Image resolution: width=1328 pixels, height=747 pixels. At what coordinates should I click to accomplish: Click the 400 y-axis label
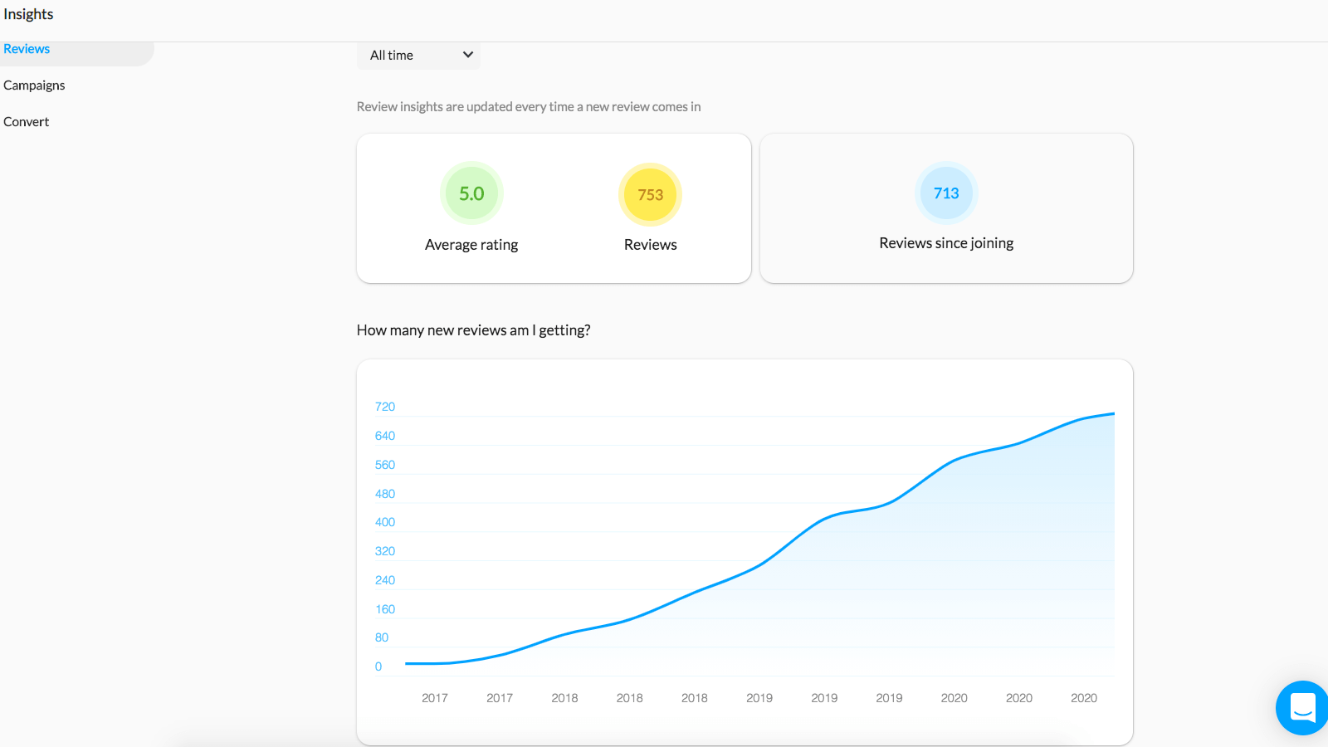point(385,522)
